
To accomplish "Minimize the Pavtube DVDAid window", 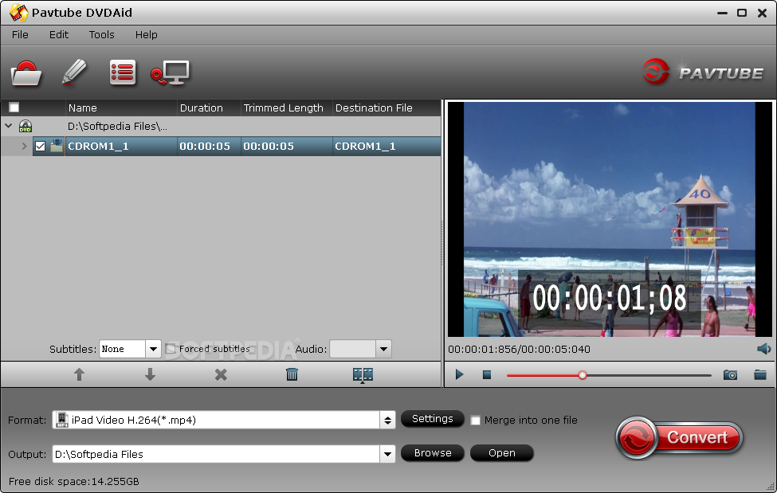I will (723, 13).
